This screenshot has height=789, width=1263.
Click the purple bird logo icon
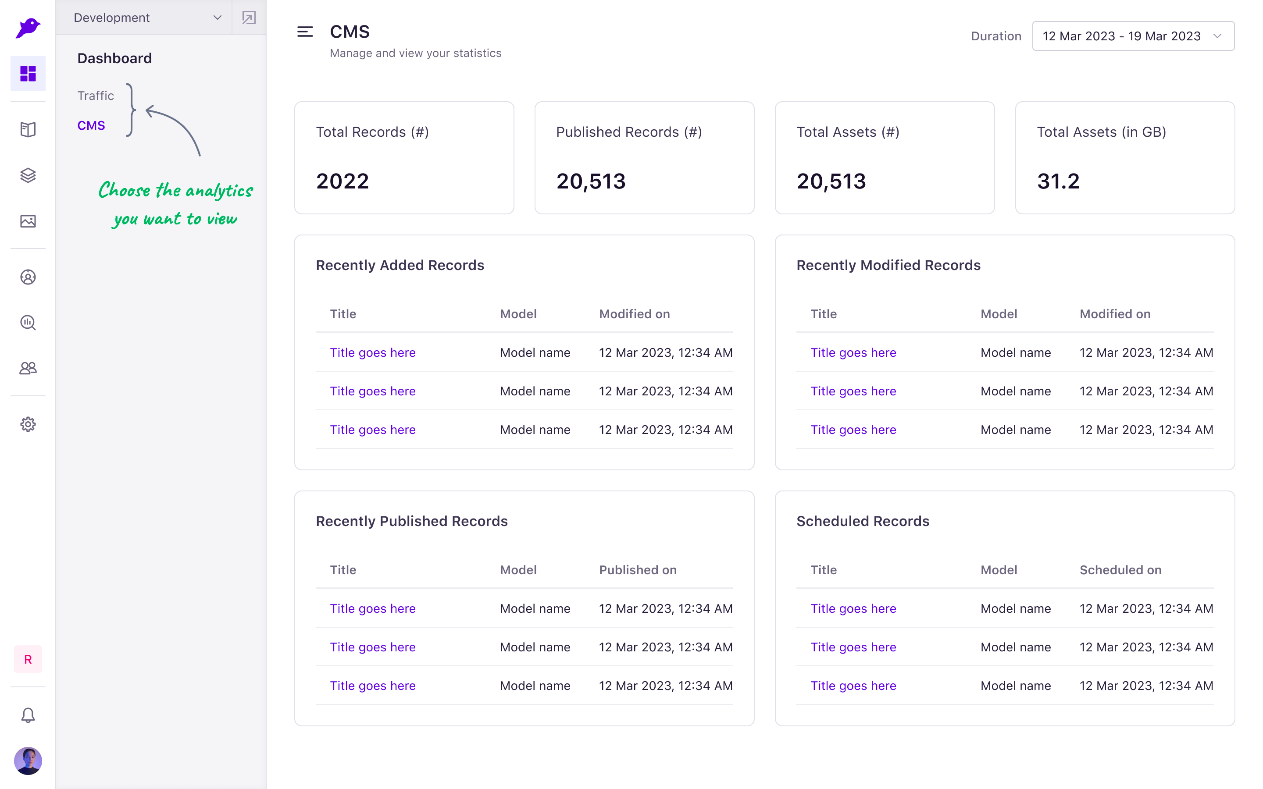28,28
